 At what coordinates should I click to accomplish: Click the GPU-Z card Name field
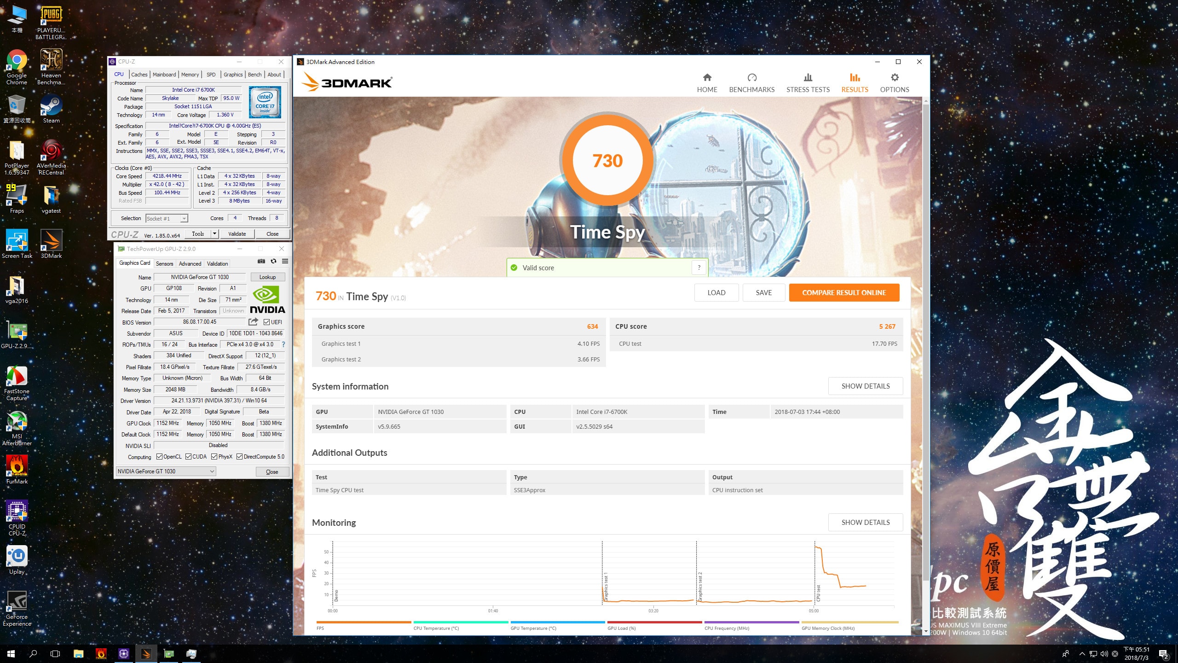[200, 277]
